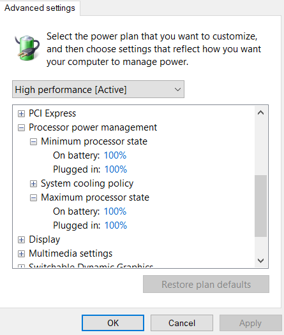Viewport: 284px width, 335px height.
Task: Collapse the Maximum processor state node
Action: pos(33,198)
